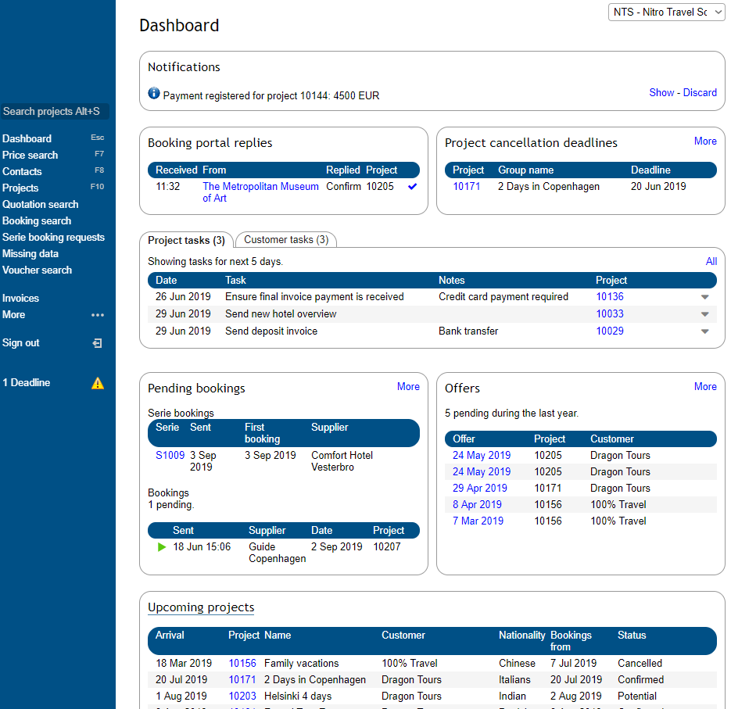Image resolution: width=731 pixels, height=709 pixels.
Task: Click the three dots beside More
Action: click(98, 315)
